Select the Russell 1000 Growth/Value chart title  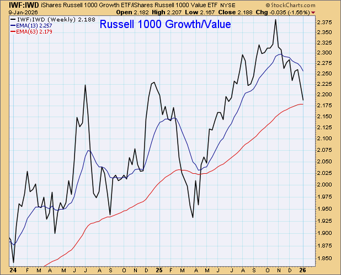coord(165,24)
